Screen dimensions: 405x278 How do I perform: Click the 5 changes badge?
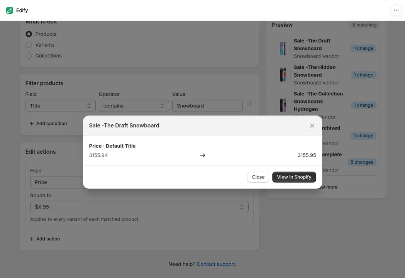(x=362, y=162)
